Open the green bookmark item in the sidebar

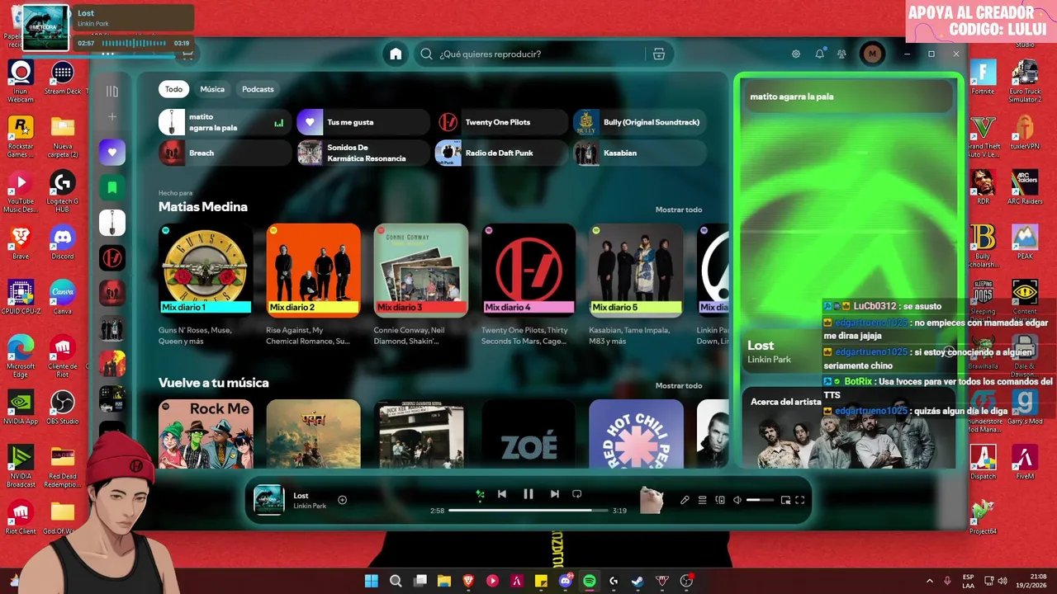pos(112,187)
